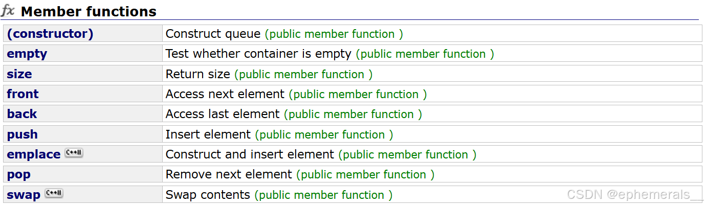Open the empty member function link

tap(27, 54)
